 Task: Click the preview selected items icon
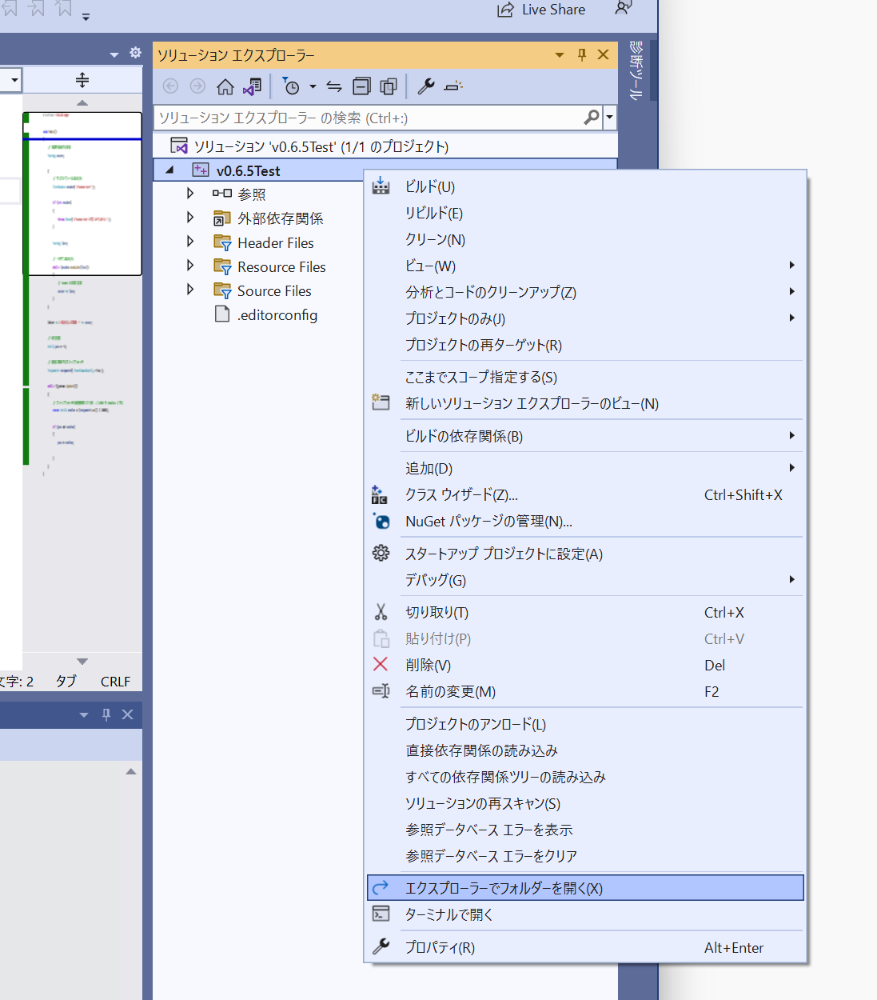pyautogui.click(x=453, y=86)
